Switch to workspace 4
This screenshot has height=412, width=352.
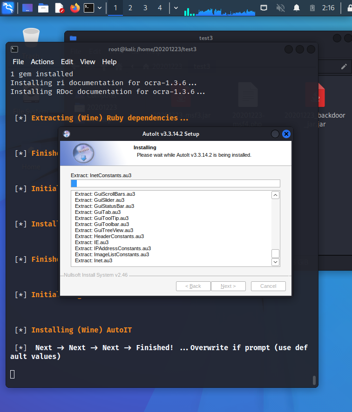(160, 8)
